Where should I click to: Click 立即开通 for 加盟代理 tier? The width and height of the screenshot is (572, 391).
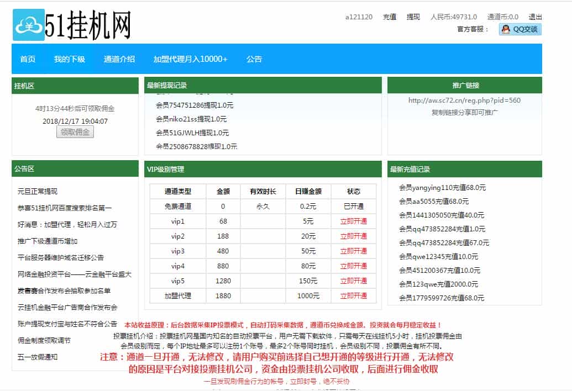[353, 295]
